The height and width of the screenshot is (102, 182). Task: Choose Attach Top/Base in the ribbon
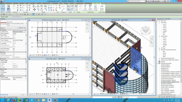click(90, 8)
